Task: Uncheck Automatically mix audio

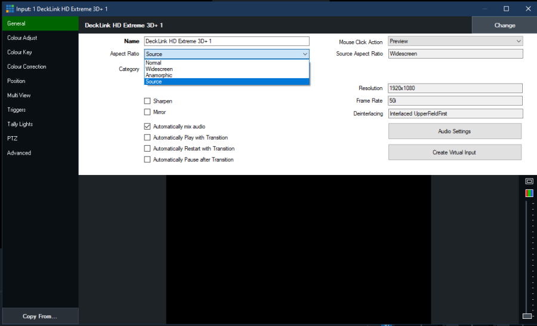Action: (x=147, y=127)
